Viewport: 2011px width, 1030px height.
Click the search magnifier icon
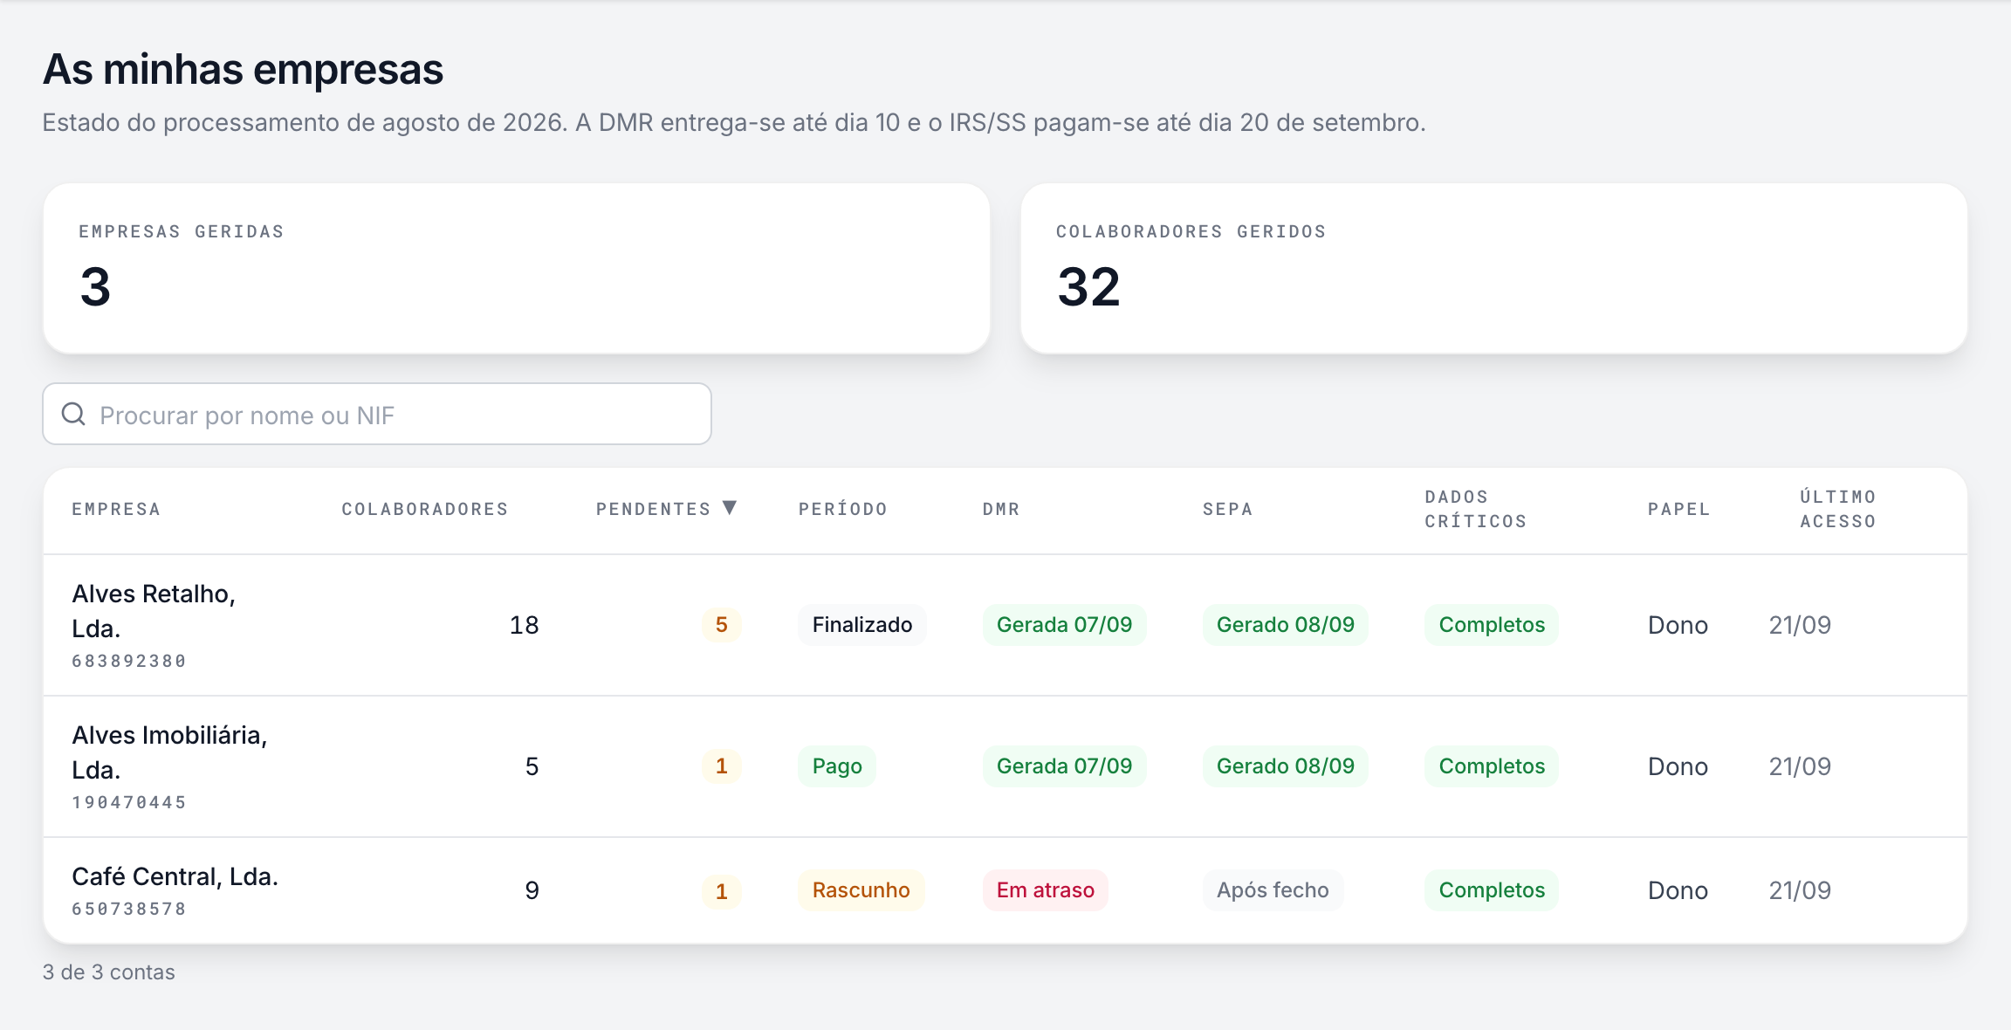73,414
